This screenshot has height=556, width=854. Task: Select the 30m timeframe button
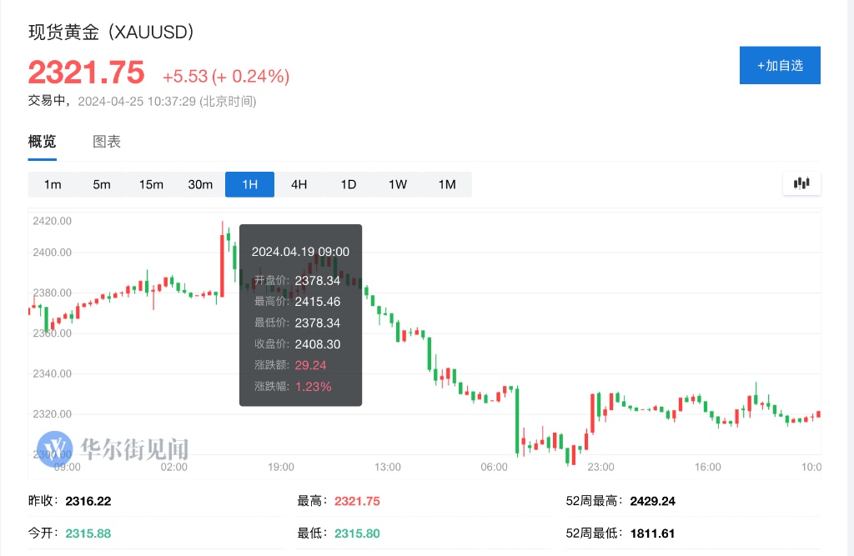point(200,184)
